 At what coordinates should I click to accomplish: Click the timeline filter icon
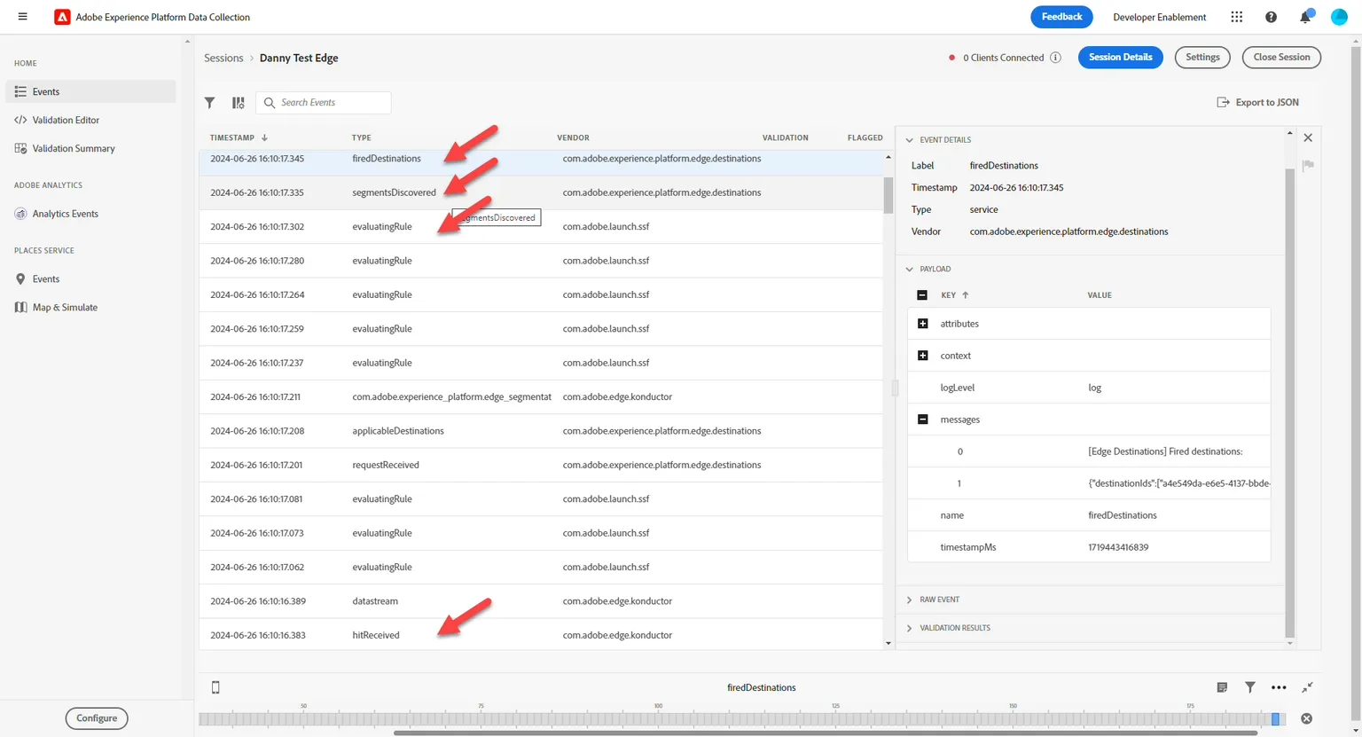click(x=1249, y=687)
